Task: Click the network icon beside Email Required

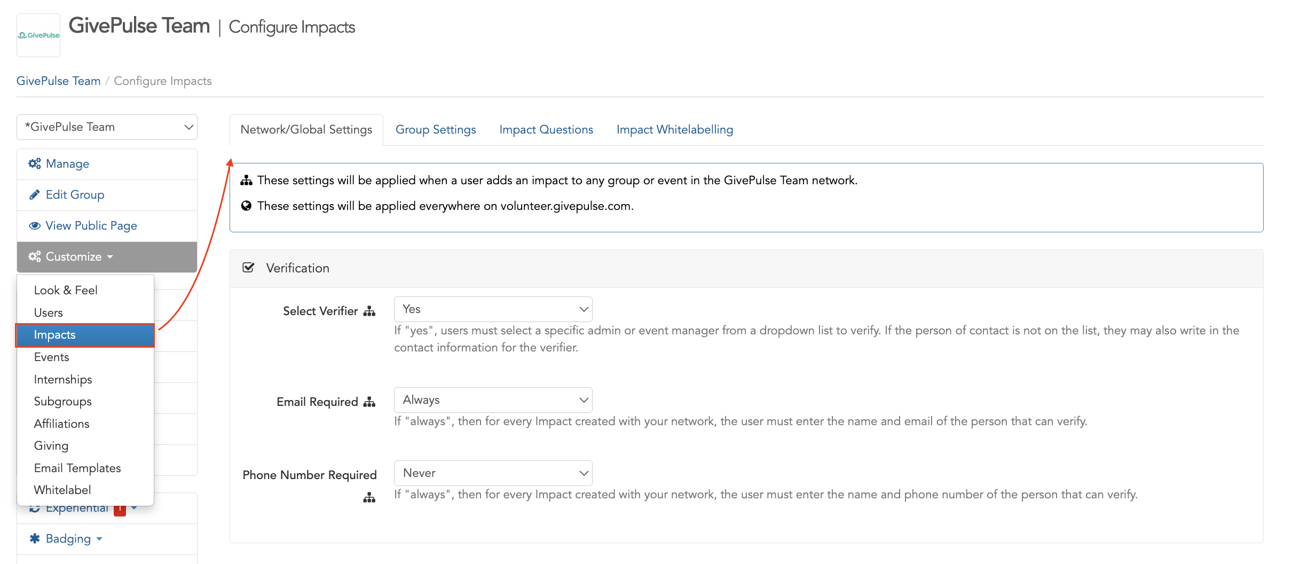Action: coord(369,402)
